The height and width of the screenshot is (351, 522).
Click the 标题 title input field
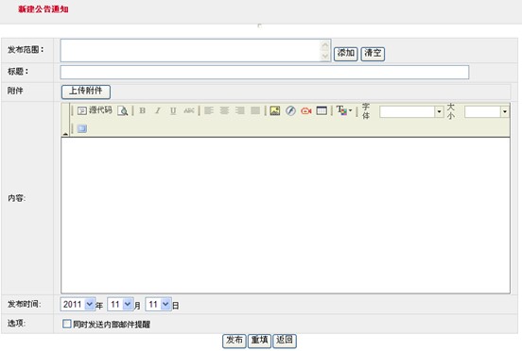pyautogui.click(x=265, y=72)
